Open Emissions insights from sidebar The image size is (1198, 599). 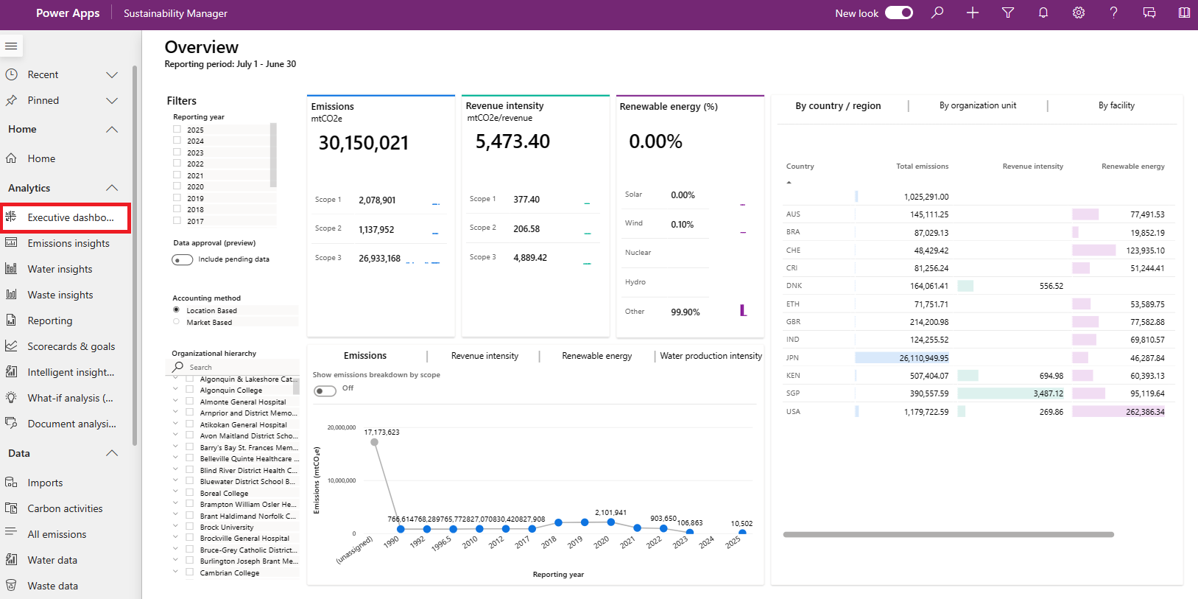68,243
